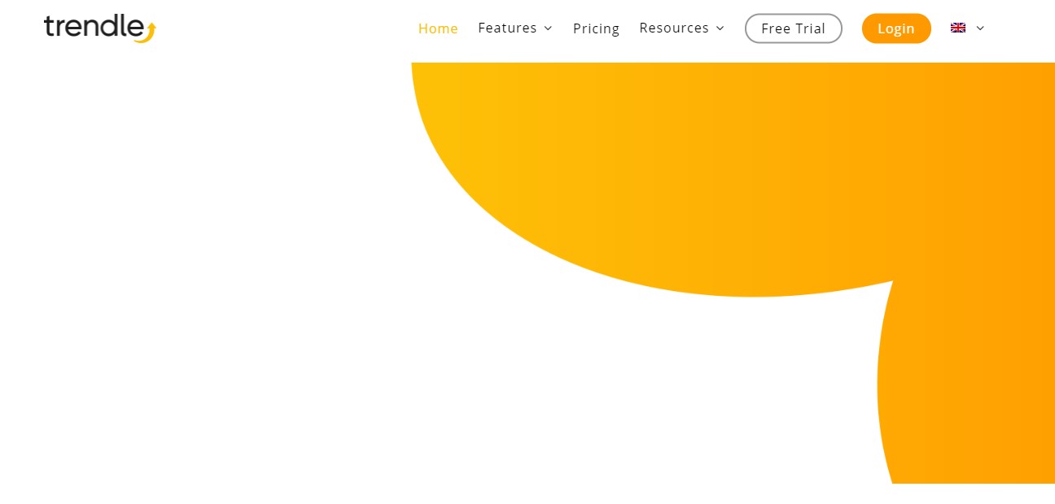Click the orange lower lobe on right
Screen dimensions: 1055x504
pos(969,382)
